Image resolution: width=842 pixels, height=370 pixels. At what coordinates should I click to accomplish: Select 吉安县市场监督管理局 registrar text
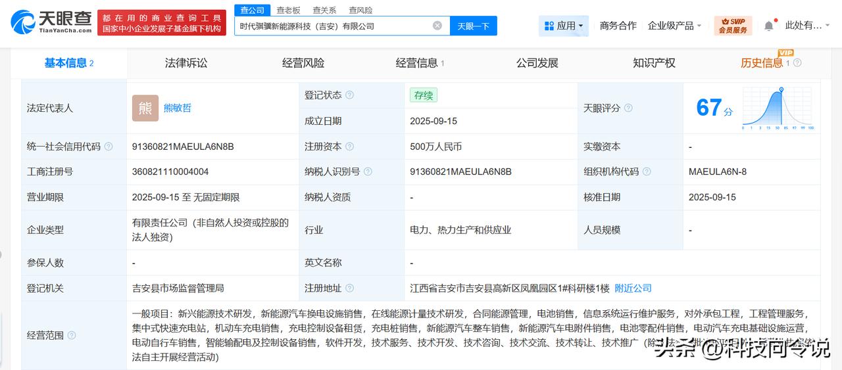[178, 288]
